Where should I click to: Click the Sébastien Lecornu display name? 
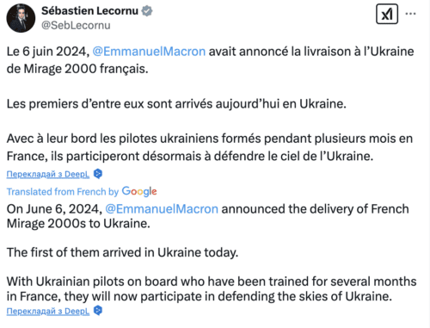[x=89, y=11]
